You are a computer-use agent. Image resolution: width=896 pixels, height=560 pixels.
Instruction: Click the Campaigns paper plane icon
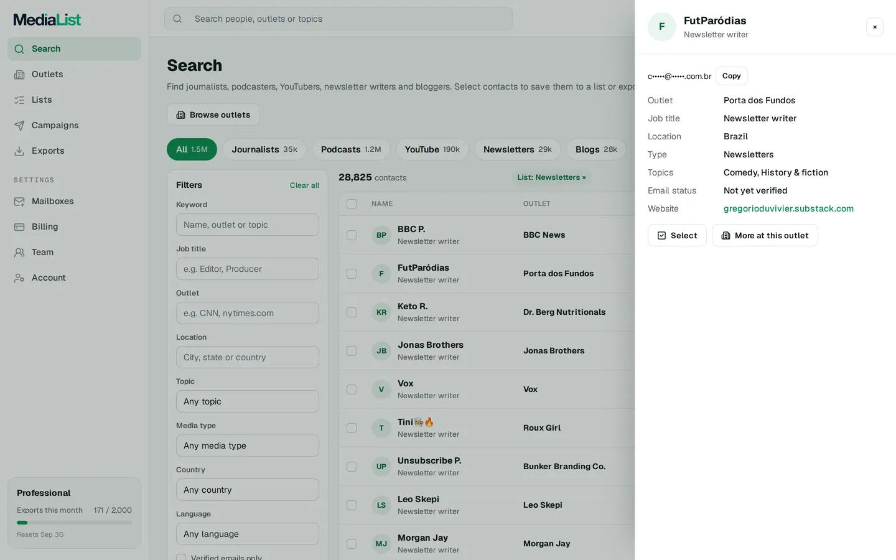click(19, 126)
